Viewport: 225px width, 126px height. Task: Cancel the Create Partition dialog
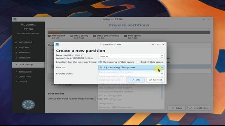155,80
